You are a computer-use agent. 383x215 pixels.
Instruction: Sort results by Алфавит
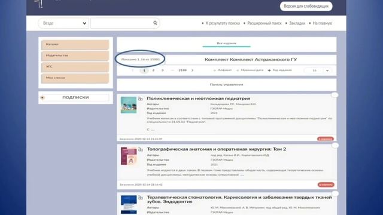pos(223,70)
